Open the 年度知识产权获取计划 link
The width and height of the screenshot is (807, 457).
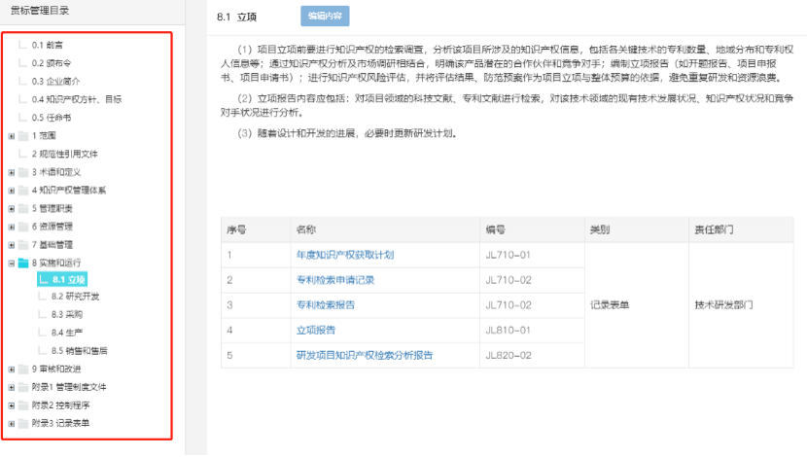pos(344,255)
